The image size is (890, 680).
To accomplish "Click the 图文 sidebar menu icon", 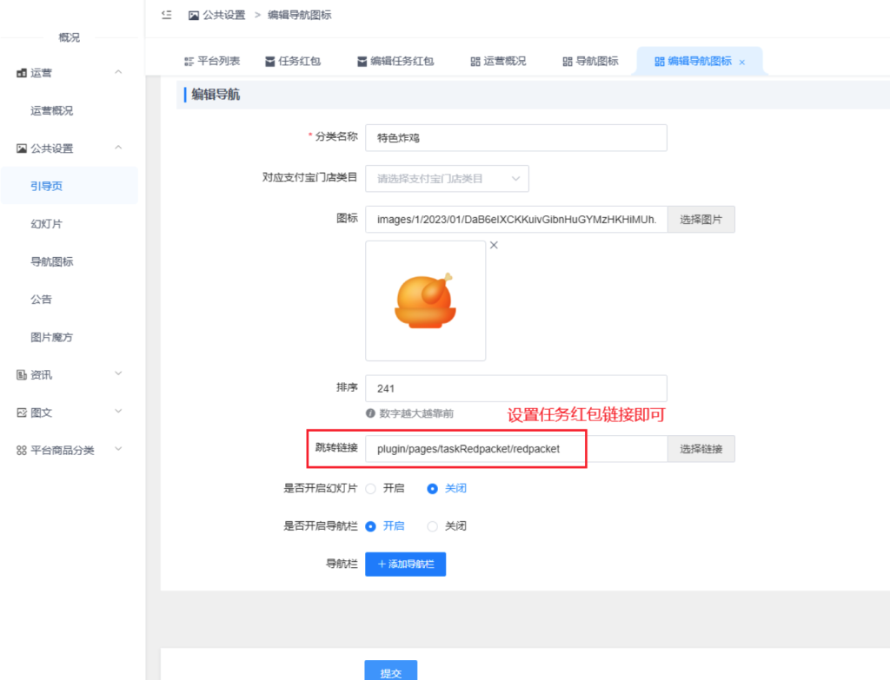I will coord(21,413).
